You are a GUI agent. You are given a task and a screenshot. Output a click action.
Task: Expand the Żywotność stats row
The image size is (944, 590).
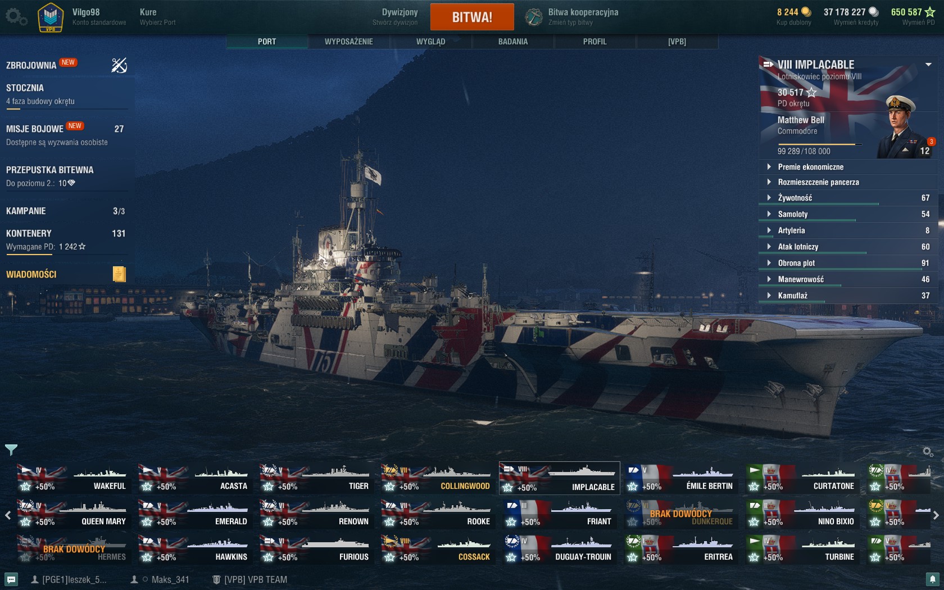point(847,198)
